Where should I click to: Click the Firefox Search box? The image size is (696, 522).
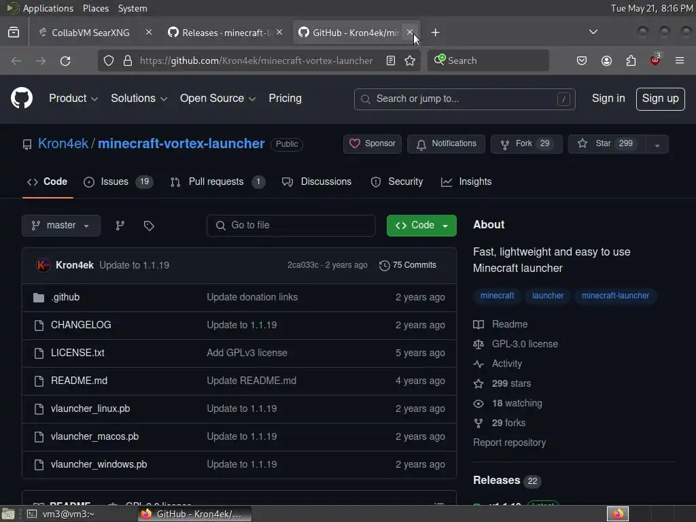[x=488, y=60]
